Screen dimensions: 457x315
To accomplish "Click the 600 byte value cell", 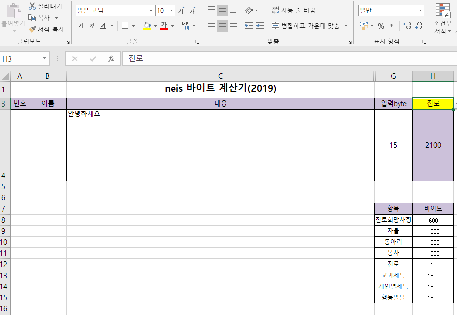I will click(433, 220).
